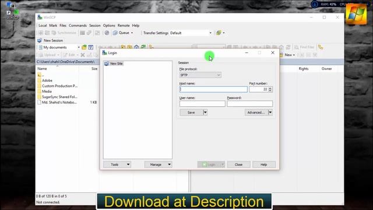Click the Close button in Login dialog
The image size is (373, 210).
pyautogui.click(x=238, y=164)
